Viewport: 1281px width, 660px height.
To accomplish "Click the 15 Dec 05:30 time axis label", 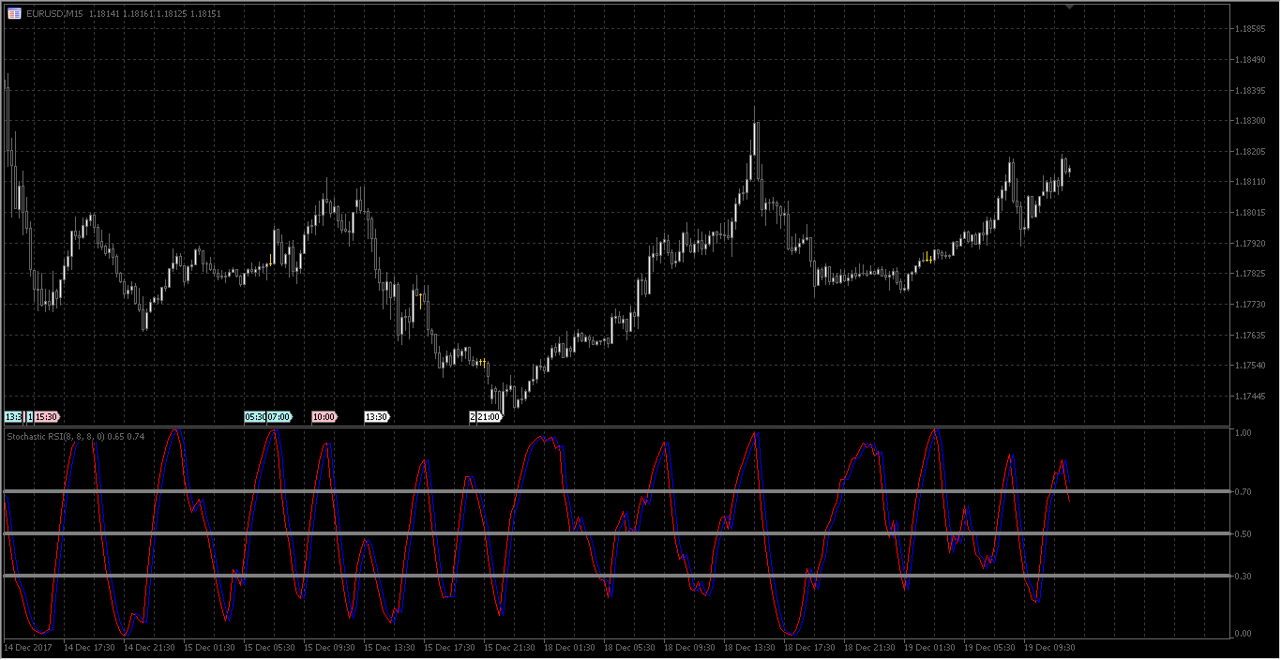I will pos(269,648).
